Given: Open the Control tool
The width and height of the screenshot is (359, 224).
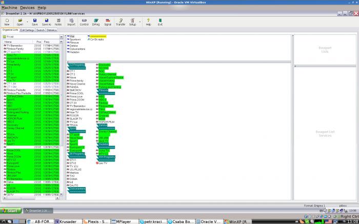Looking at the screenshot, I should pyautogui.click(x=84, y=22).
